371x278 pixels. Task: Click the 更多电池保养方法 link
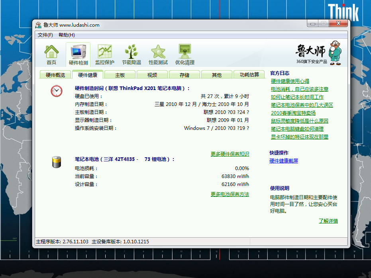point(230,194)
